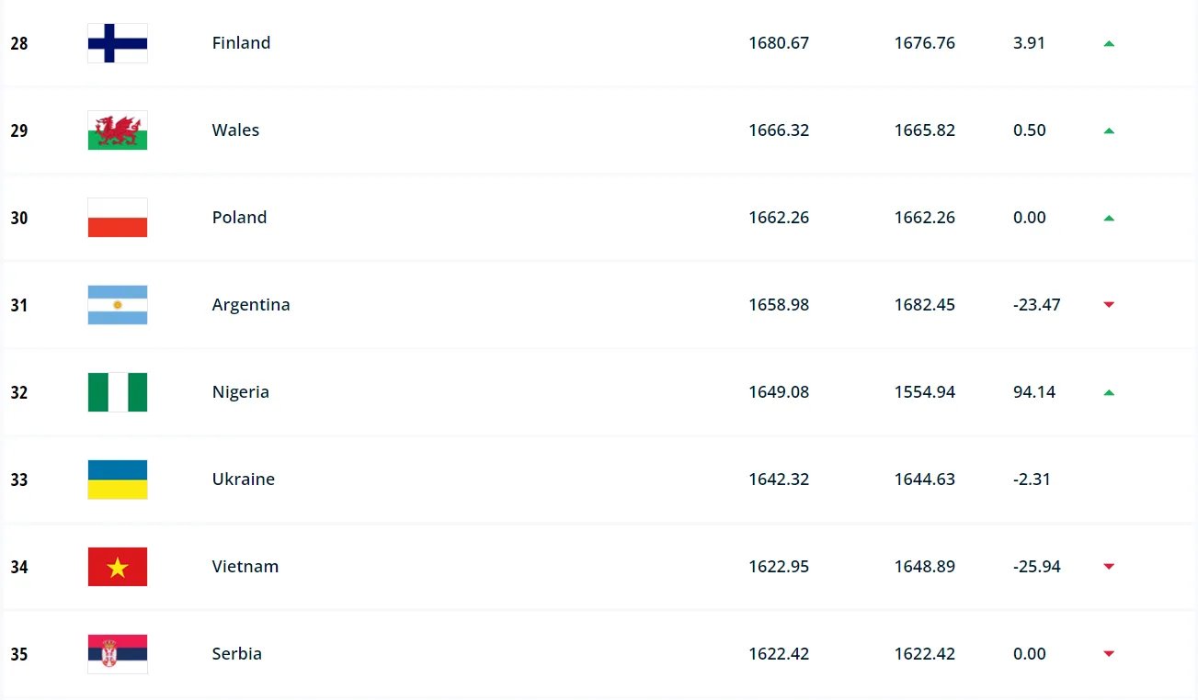Image resolution: width=1198 pixels, height=700 pixels.
Task: Open the Wales team name
Action: pos(235,130)
